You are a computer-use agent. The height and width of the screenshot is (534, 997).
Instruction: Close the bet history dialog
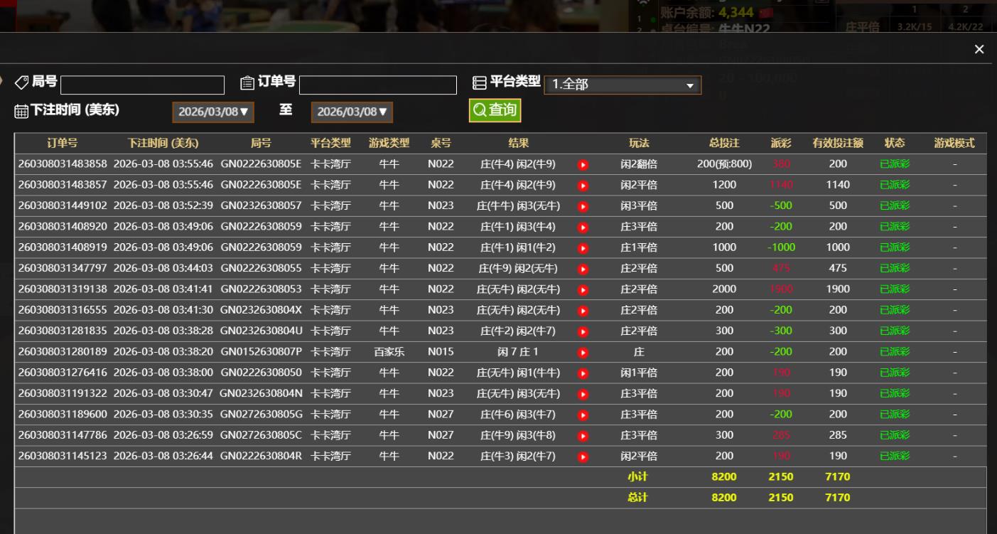pyautogui.click(x=979, y=49)
